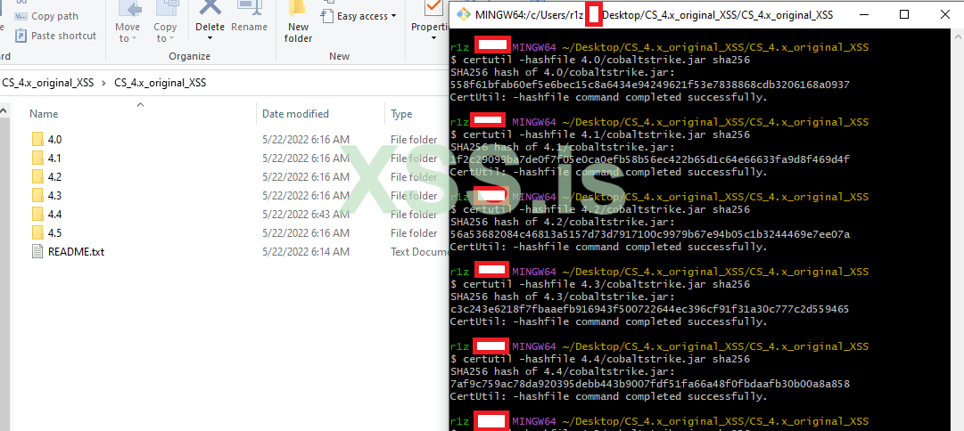Click the Copy path label
964x431 pixels.
[x=54, y=17]
